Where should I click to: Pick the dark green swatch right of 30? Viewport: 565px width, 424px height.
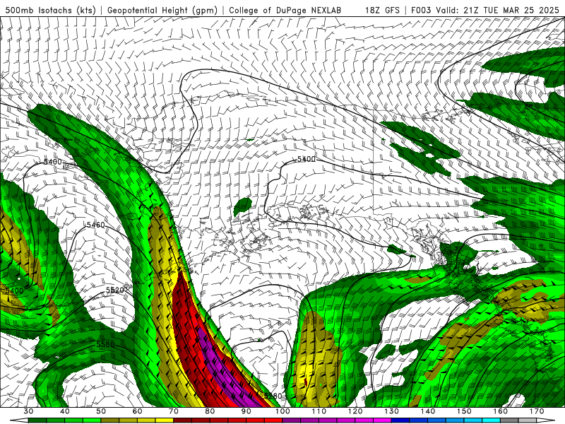[x=37, y=420]
